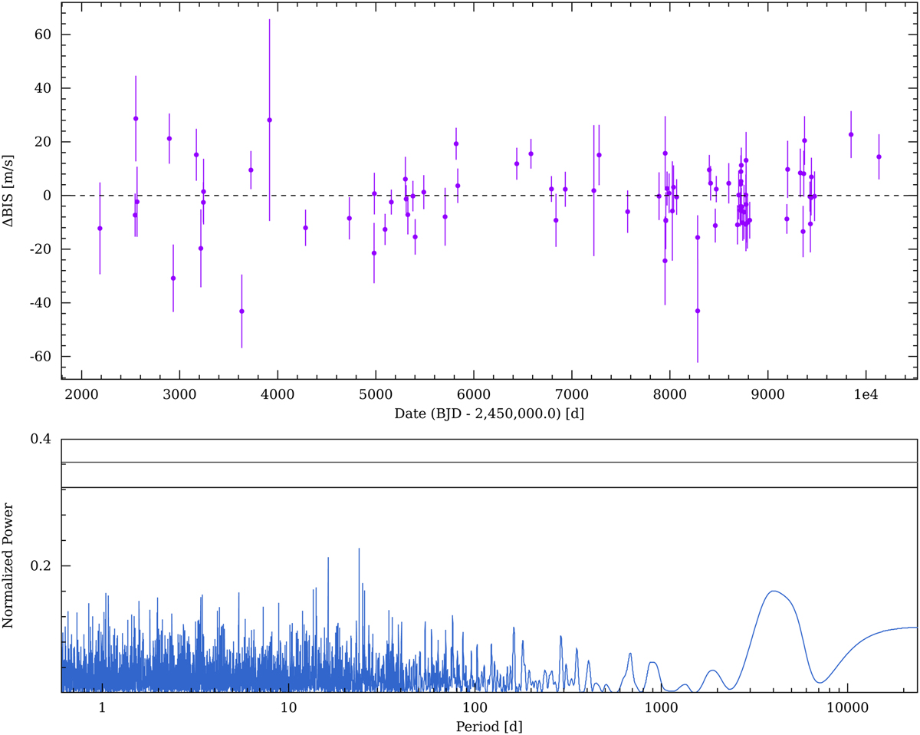920x735 pixels.
Task: Click the -60 tick label on ΔBIS axis
Action: pyautogui.click(x=40, y=357)
